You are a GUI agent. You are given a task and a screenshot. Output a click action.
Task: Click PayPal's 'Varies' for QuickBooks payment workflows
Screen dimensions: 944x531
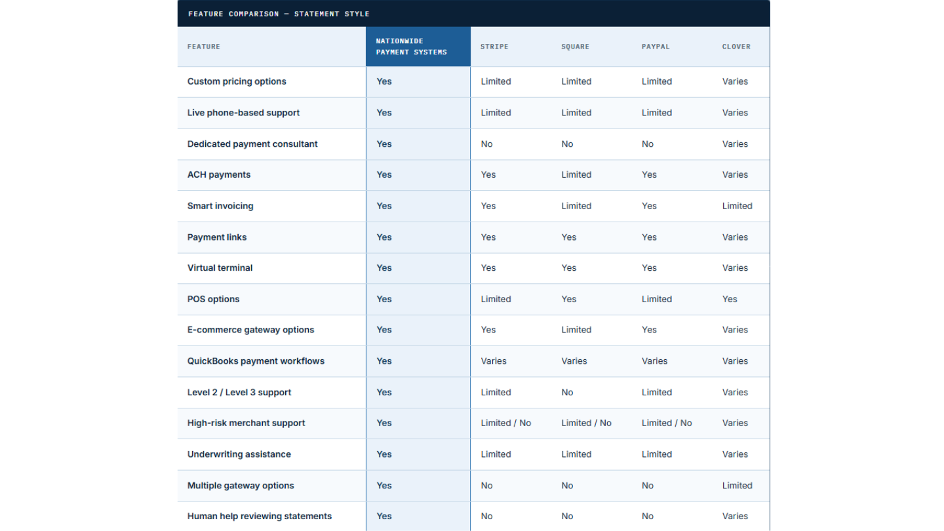tap(654, 361)
